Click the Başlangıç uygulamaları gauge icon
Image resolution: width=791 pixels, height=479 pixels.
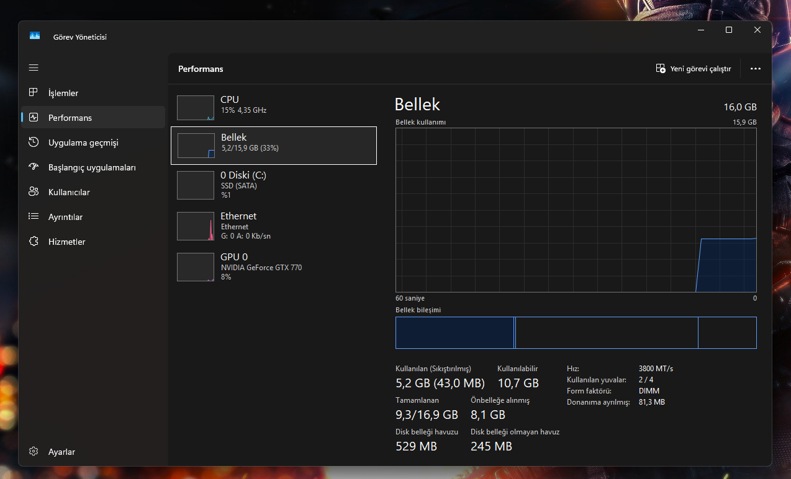point(34,167)
